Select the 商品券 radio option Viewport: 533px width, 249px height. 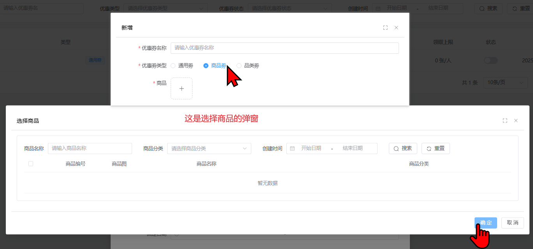coord(206,66)
